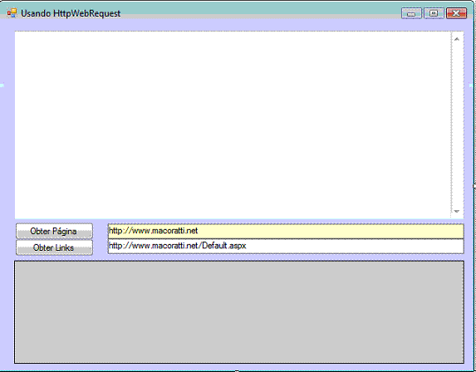
Task: Click the Obter Links button
Action: [54, 247]
